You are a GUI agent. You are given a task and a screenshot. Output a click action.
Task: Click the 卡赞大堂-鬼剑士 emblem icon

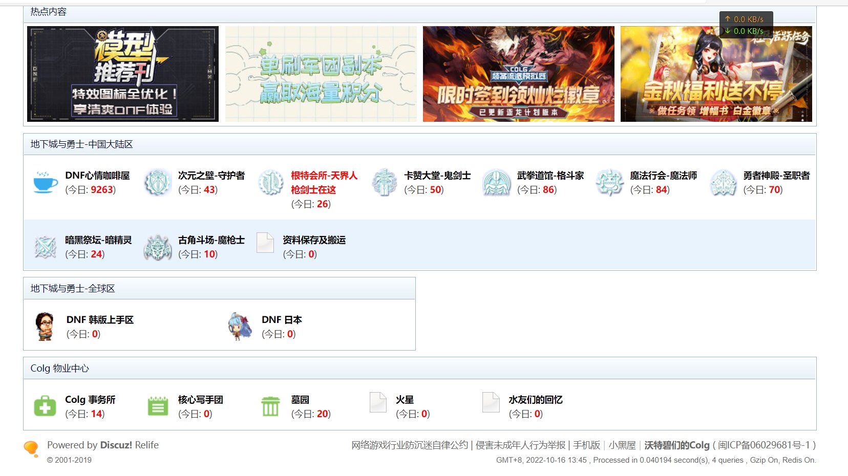coord(384,183)
